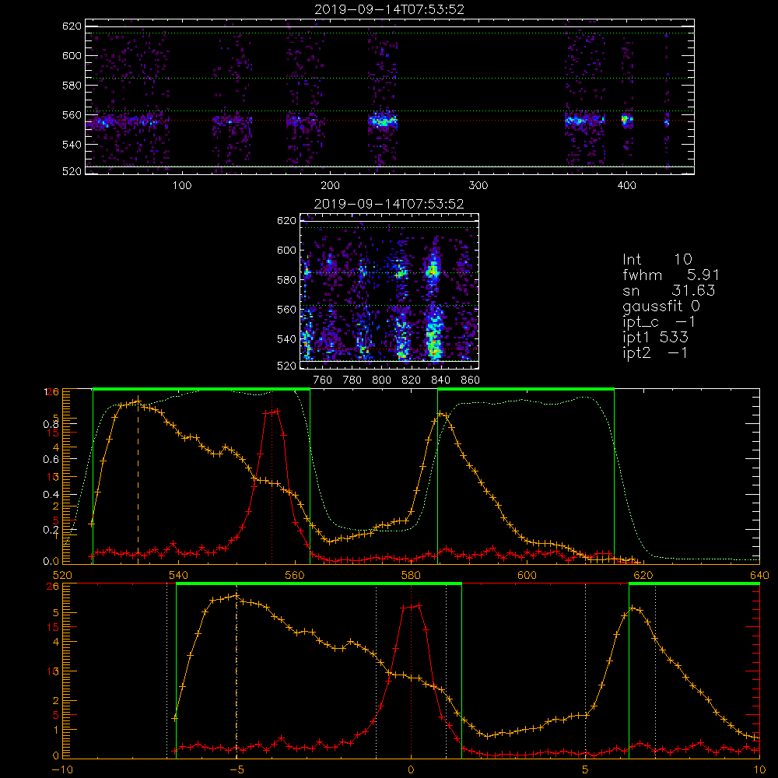The width and height of the screenshot is (778, 778).
Task: Click the 'gaussfit 0' readout
Action: pyautogui.click(x=661, y=306)
